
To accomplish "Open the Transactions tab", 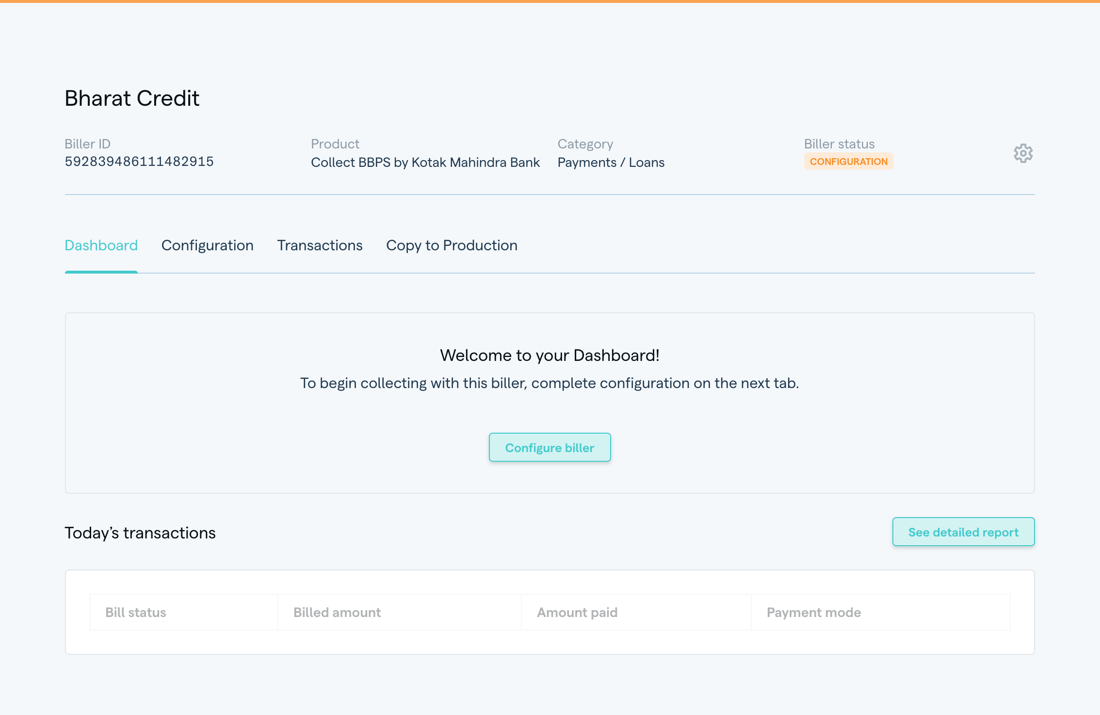I will click(320, 245).
